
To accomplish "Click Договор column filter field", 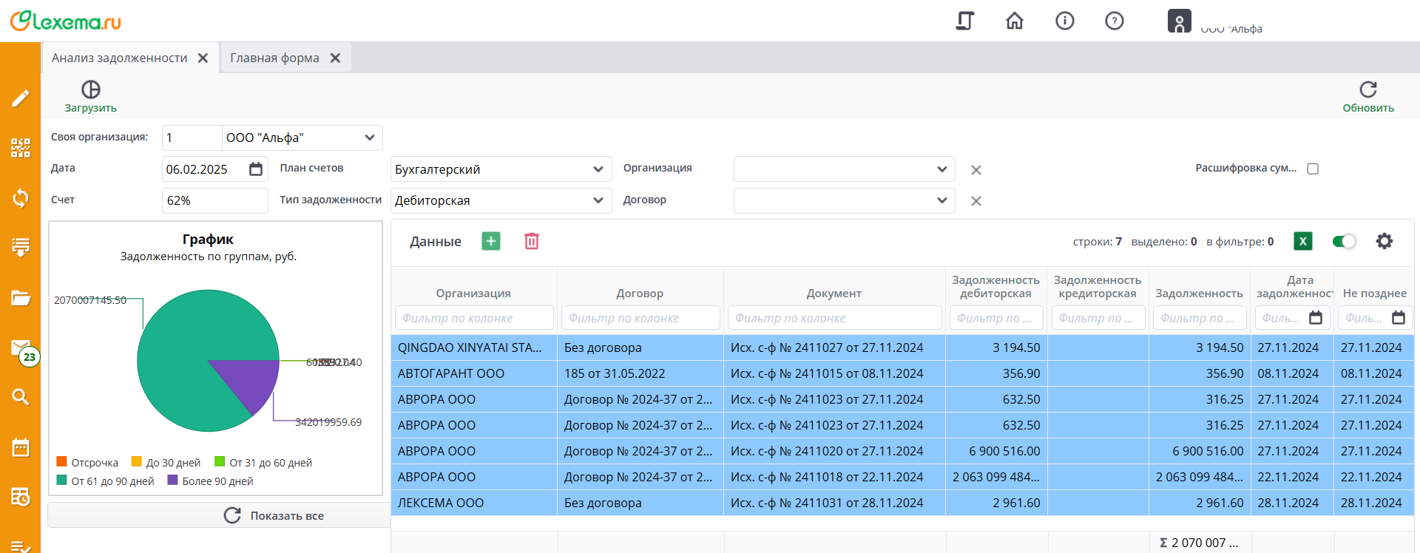I will pos(640,318).
